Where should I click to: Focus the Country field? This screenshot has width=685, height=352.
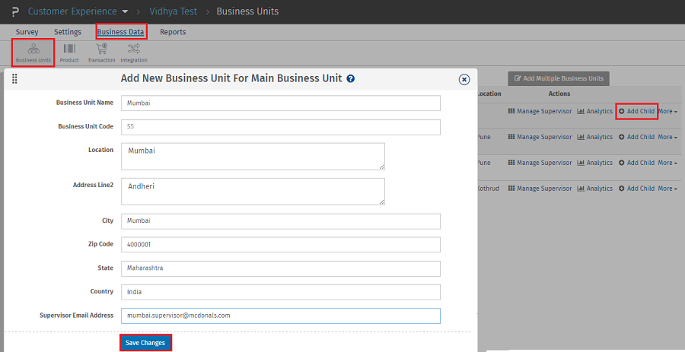coord(281,292)
